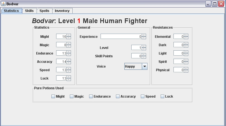Viewport: 226px width, 126px height.
Task: Select the Statistics tab
Action: 11,11
